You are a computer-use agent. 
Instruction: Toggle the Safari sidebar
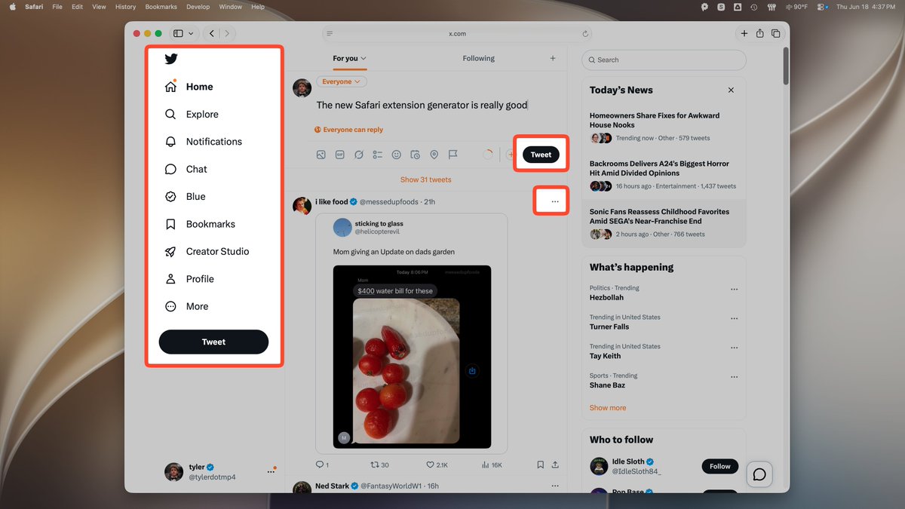click(x=179, y=33)
